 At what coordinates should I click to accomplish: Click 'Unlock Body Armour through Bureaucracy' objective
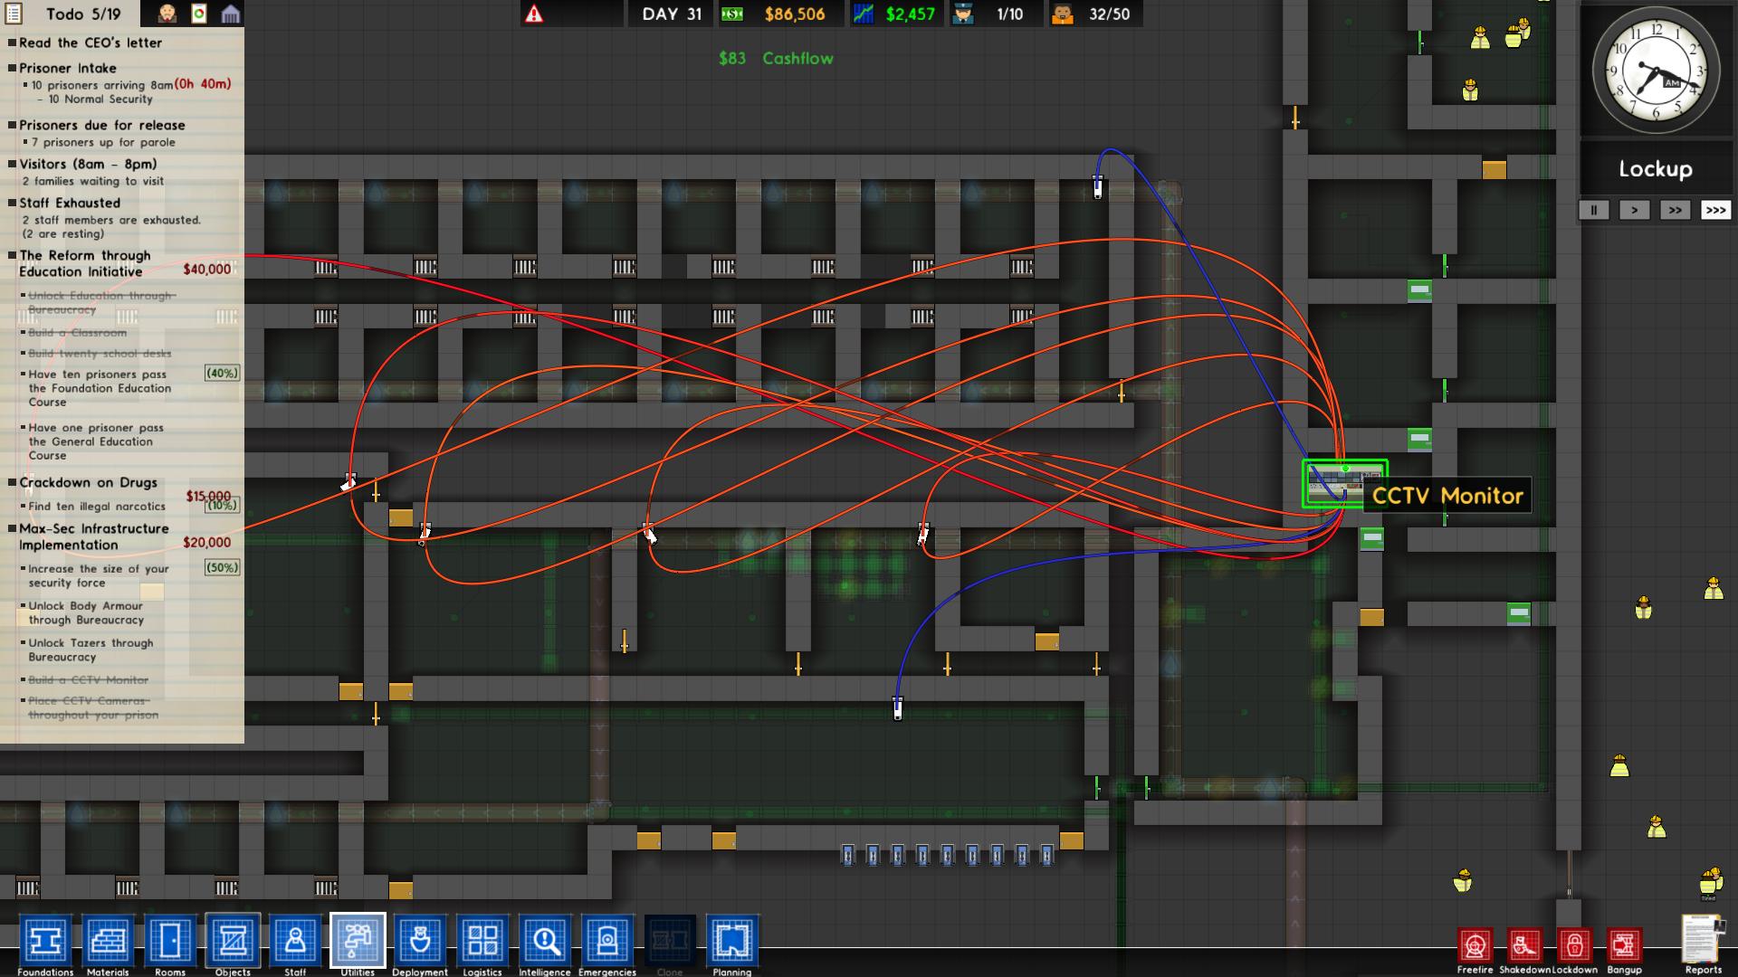tap(86, 612)
